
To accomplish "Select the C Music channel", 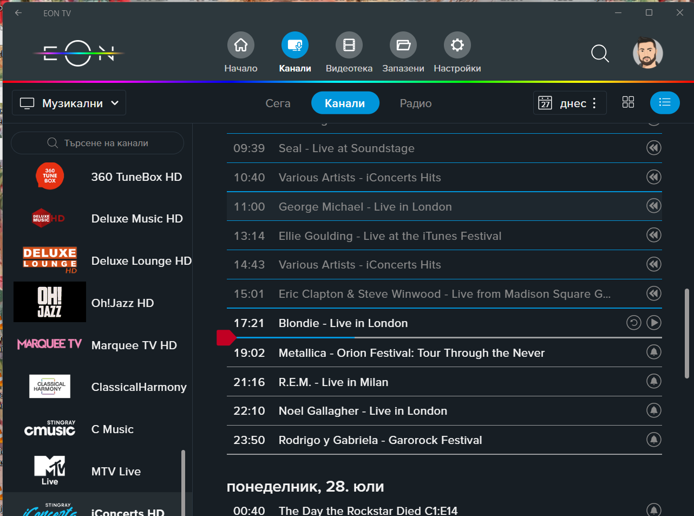I will (97, 429).
